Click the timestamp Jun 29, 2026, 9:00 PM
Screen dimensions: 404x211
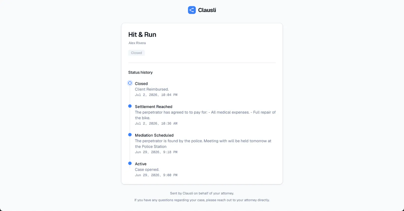[x=156, y=175]
